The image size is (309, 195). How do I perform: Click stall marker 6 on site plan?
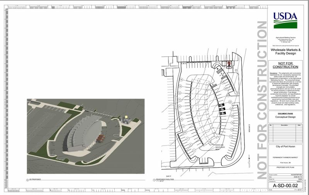coord(190,145)
